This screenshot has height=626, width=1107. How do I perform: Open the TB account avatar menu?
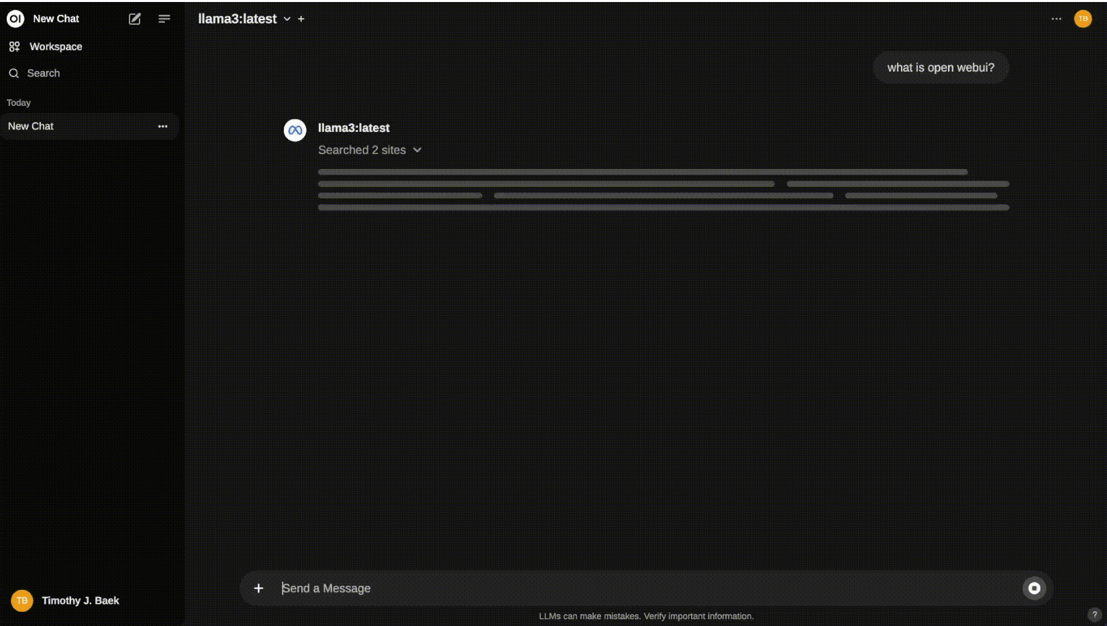point(1083,19)
